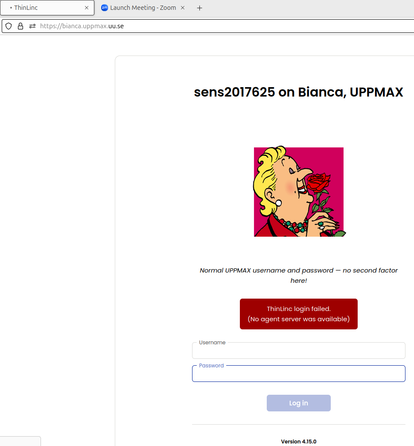
Task: Open a new browser tab with the plus icon
Action: pyautogui.click(x=199, y=7)
